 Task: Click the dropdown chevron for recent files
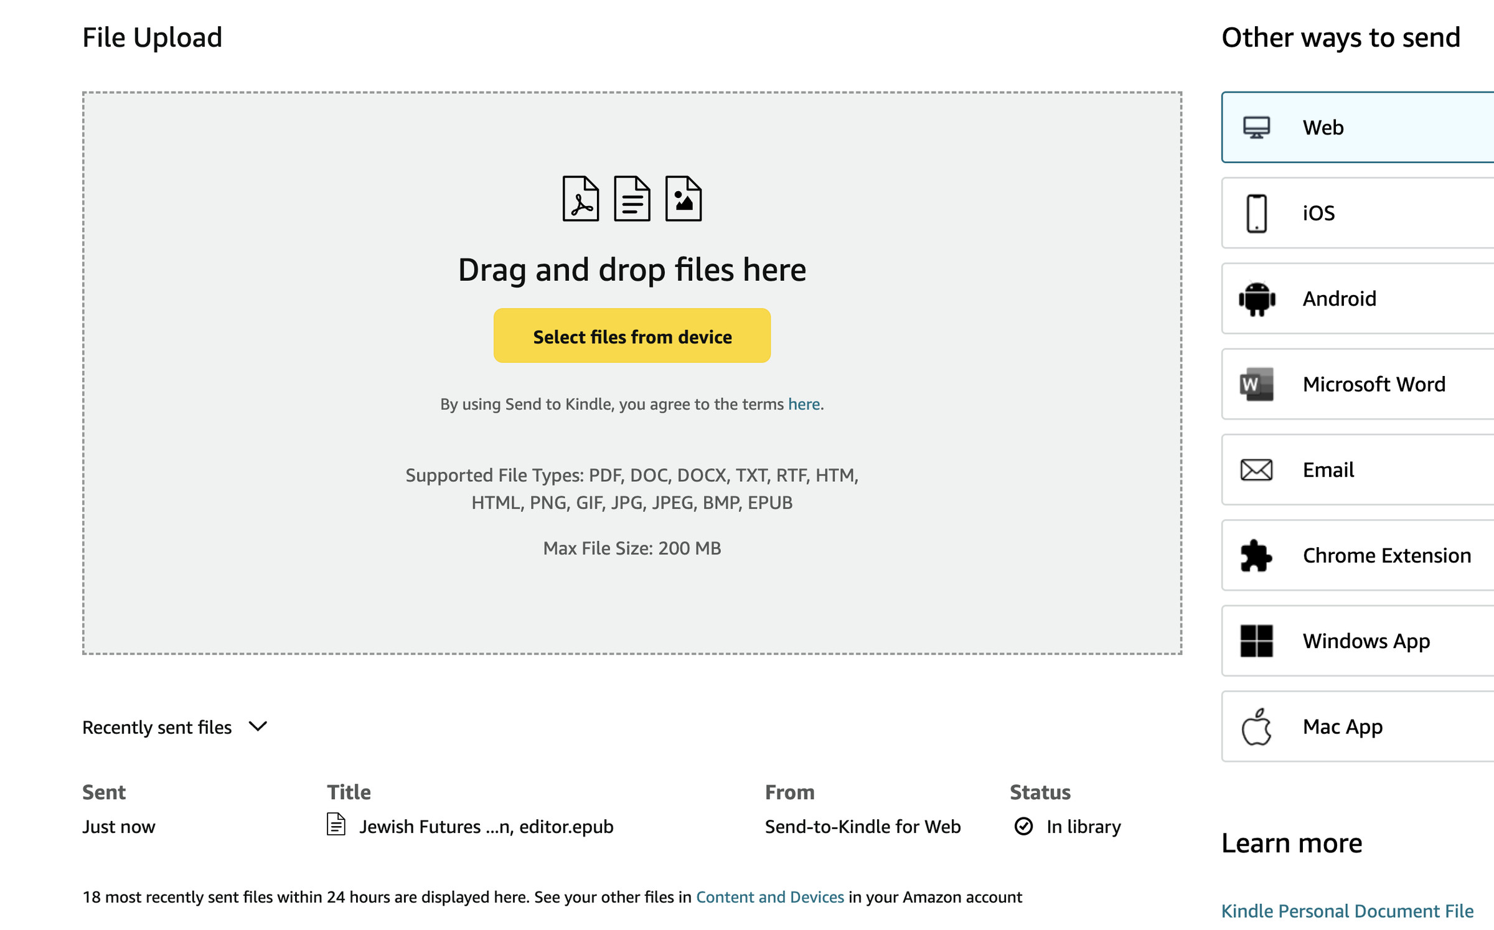pos(260,726)
